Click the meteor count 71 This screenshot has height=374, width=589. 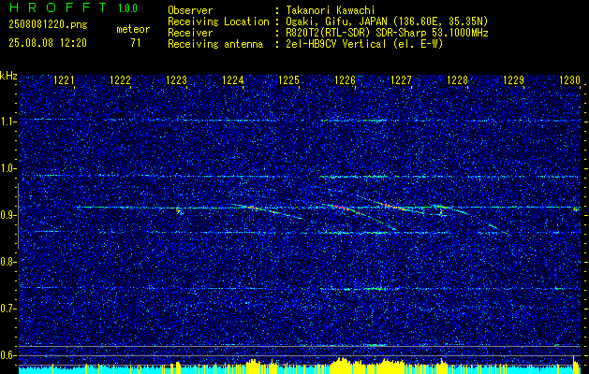[136, 43]
